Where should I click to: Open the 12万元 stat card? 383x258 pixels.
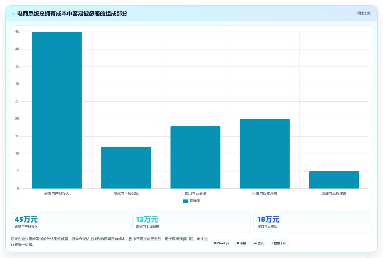pos(191,222)
